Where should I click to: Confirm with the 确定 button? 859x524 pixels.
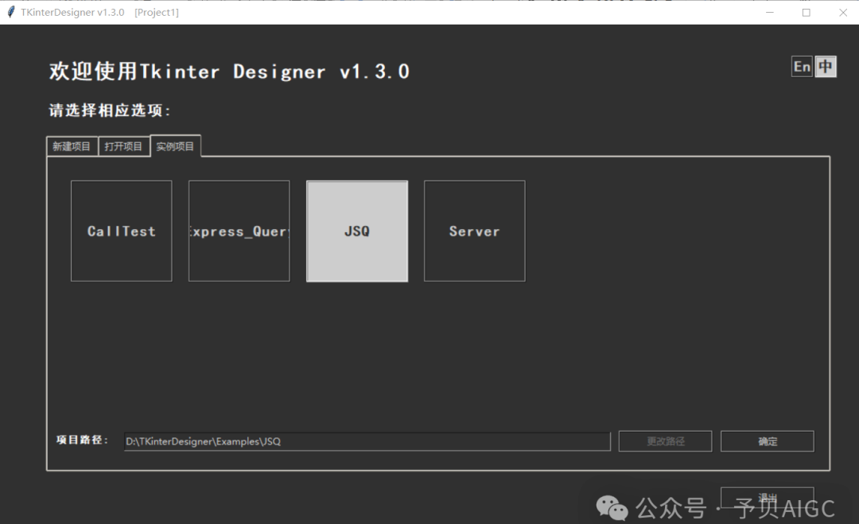[x=768, y=441]
